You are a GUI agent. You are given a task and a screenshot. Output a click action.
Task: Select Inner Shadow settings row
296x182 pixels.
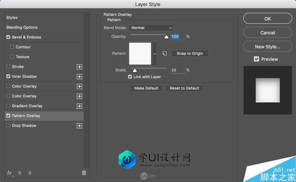(44, 77)
